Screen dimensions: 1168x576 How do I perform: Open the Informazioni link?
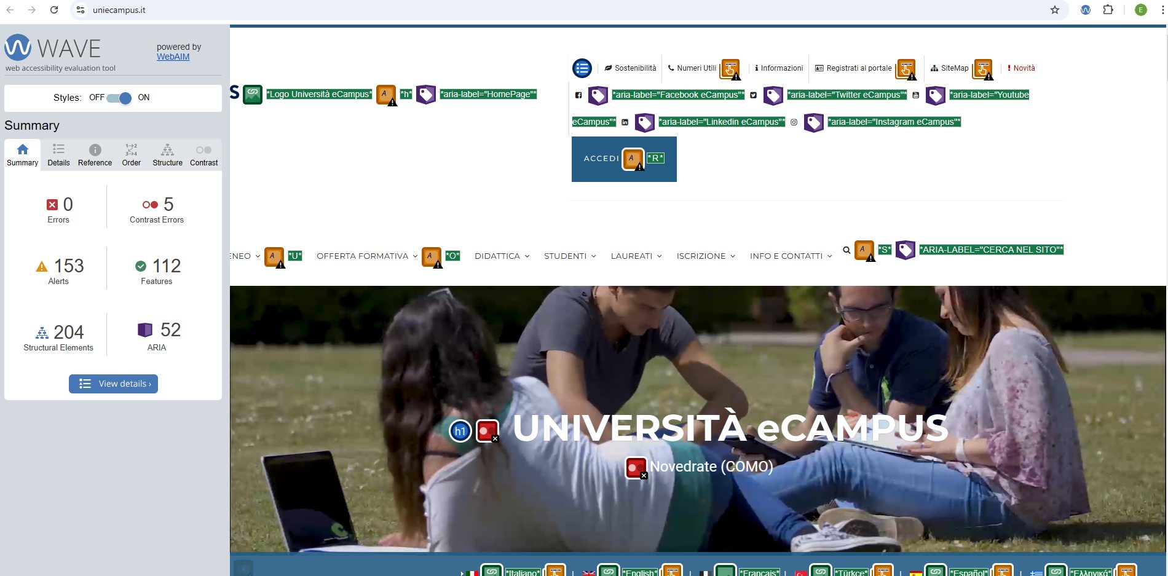tap(779, 68)
